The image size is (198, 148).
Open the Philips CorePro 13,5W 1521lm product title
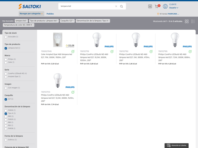(x=57, y=98)
